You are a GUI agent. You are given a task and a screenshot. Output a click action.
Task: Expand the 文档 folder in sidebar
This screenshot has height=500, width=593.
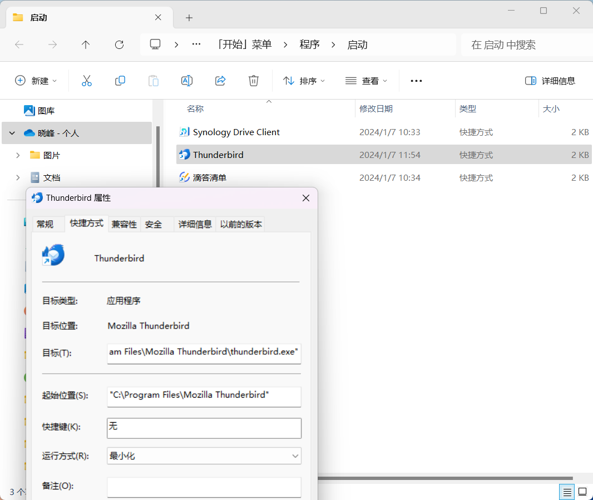tap(18, 177)
